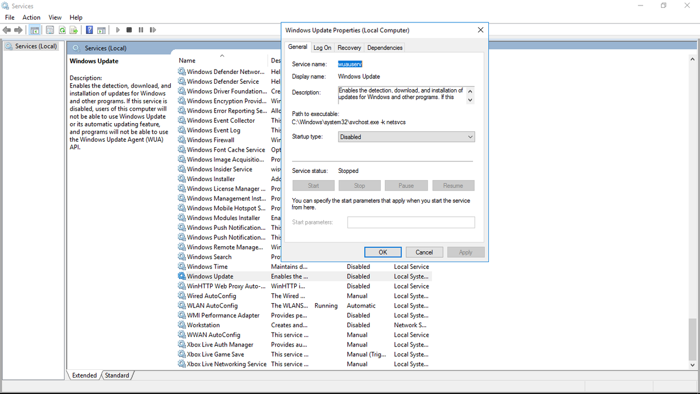
Task: Click the gear icon beside Windows Firewall
Action: [x=182, y=140]
